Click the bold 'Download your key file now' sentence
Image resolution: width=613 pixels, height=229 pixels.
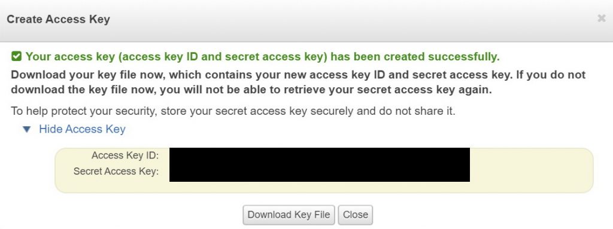pyautogui.click(x=298, y=82)
